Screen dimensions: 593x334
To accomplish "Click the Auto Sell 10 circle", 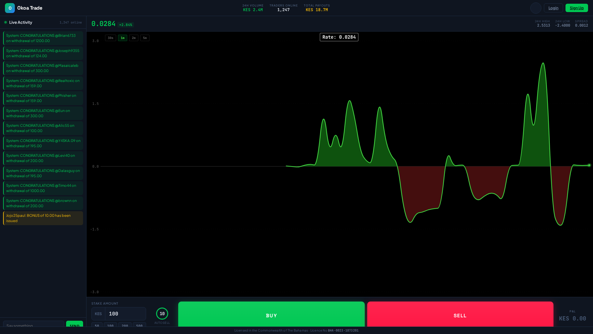I will pyautogui.click(x=162, y=314).
